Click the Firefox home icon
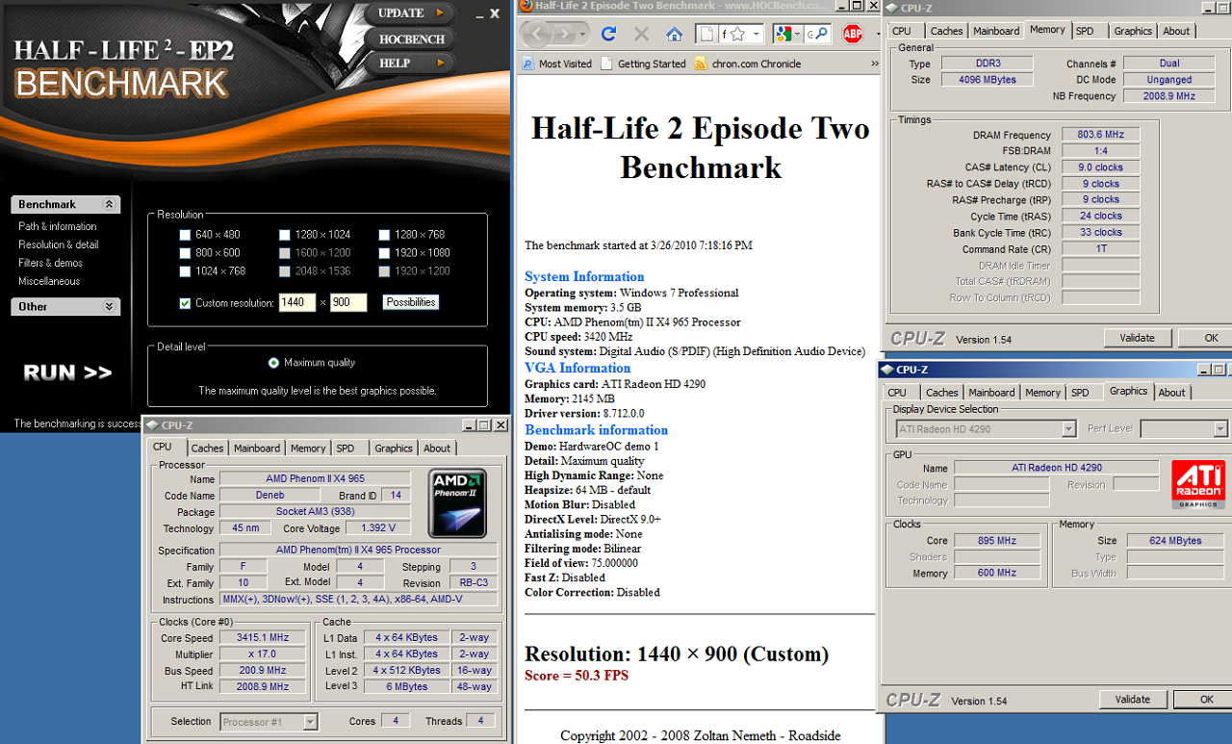The width and height of the screenshot is (1232, 744). click(674, 34)
